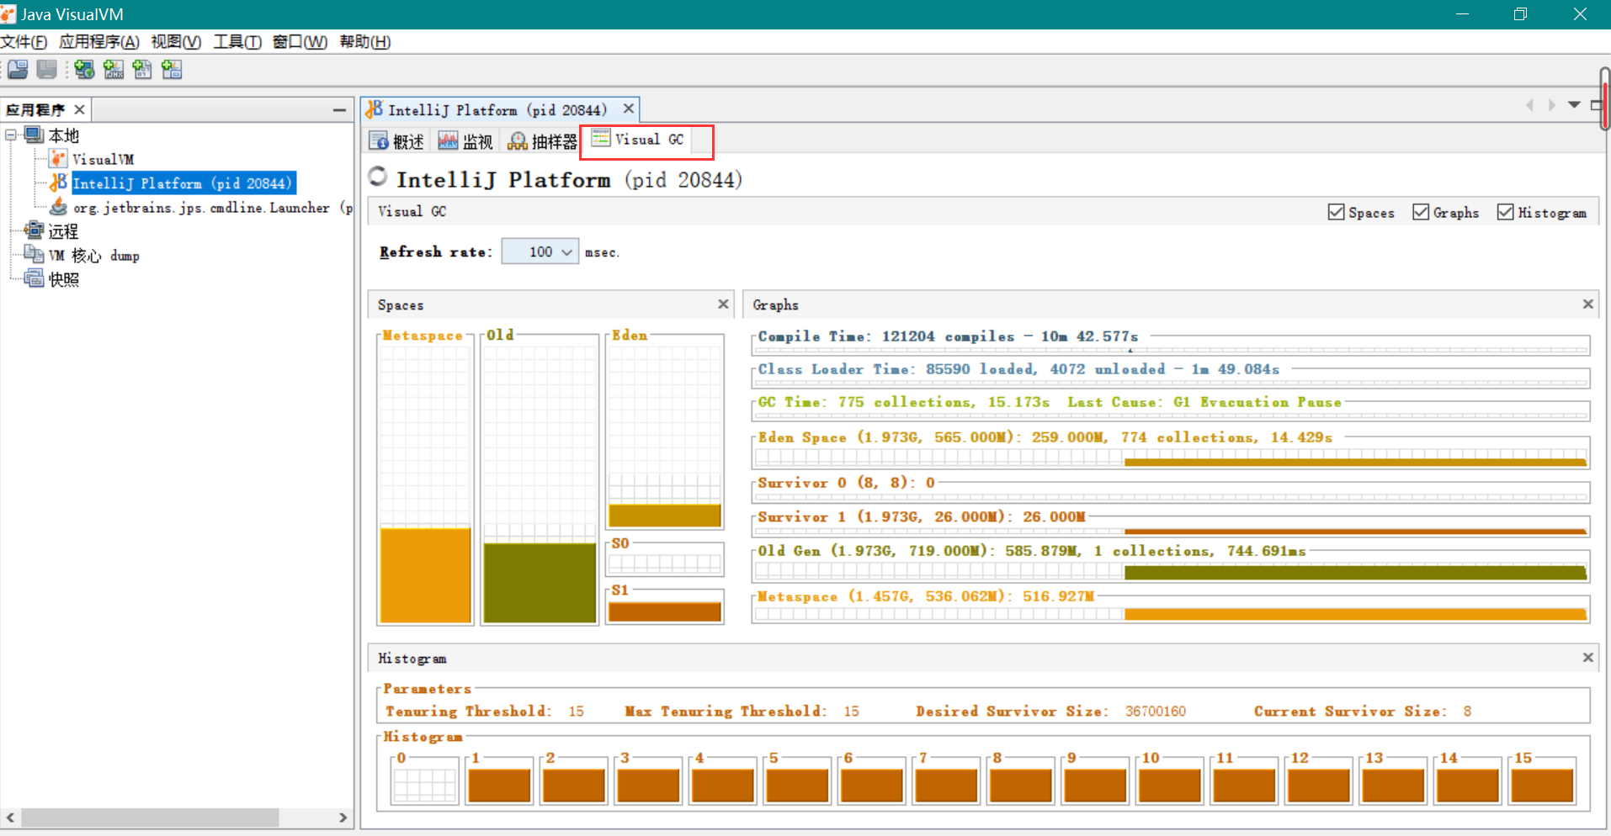Select the 远程 tree node
Screen dimensions: 1611x836
(x=63, y=230)
